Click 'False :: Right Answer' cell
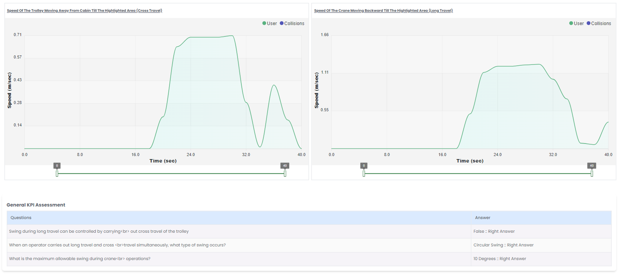Image resolution: width=618 pixels, height=276 pixels. (541, 231)
